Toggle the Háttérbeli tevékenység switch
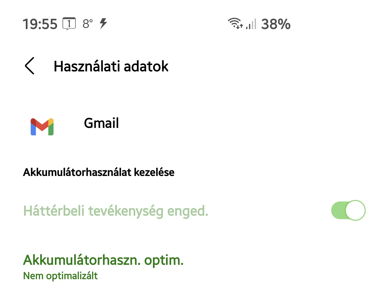 (x=348, y=210)
